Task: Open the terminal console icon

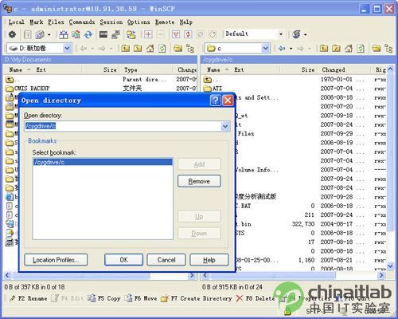Action: pyautogui.click(x=103, y=34)
